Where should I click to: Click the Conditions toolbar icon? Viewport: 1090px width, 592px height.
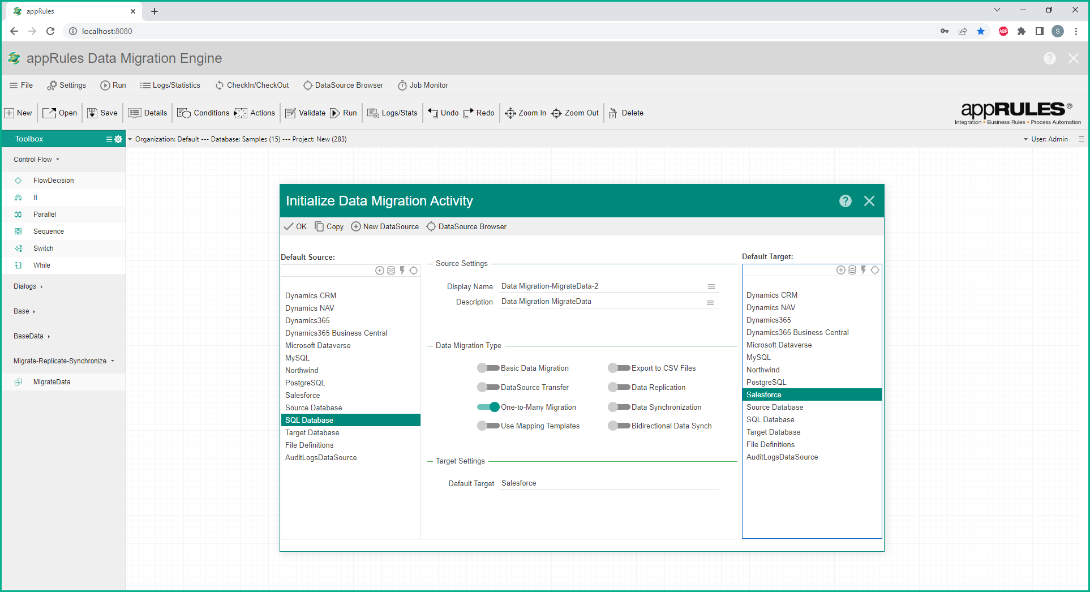184,113
